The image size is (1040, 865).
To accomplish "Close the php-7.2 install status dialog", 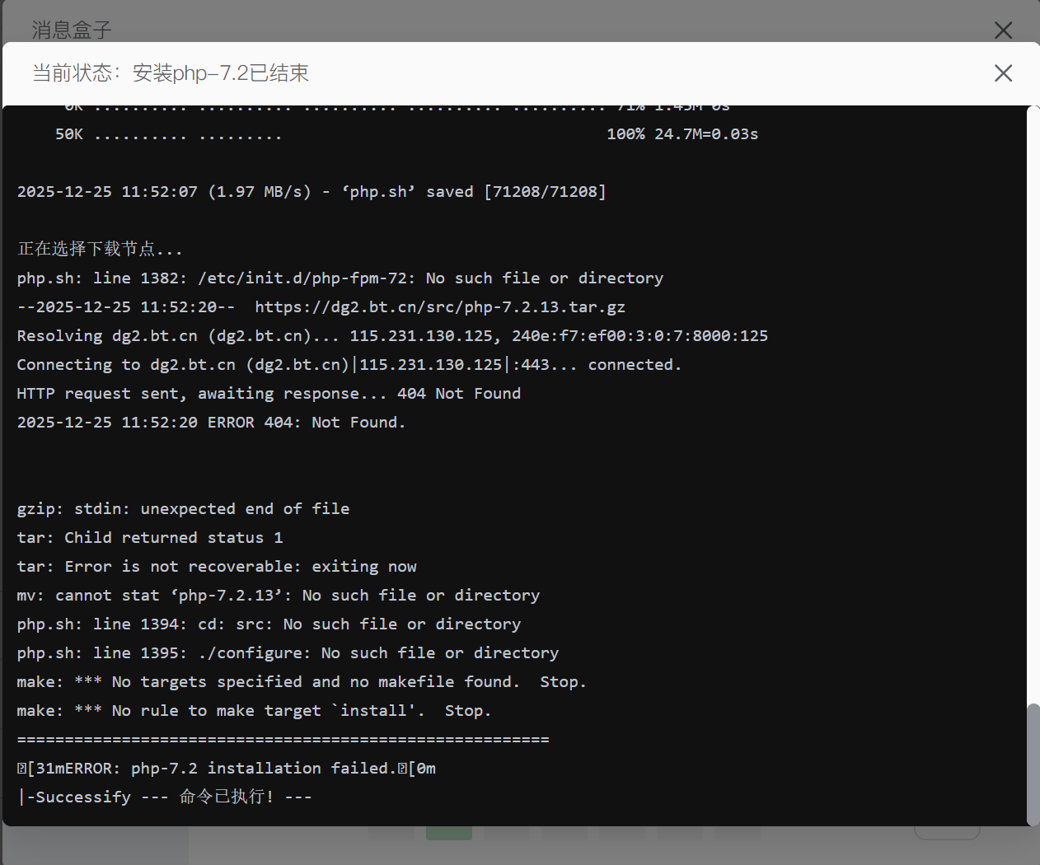I will [x=1003, y=73].
